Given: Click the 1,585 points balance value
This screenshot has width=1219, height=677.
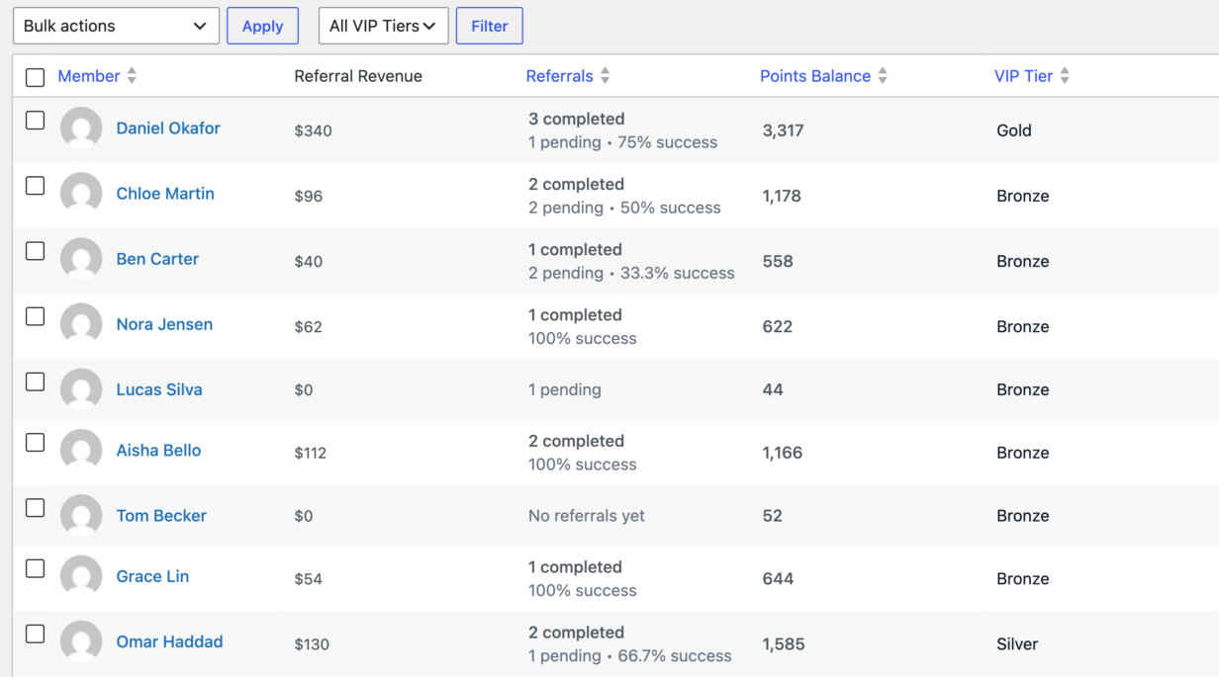Looking at the screenshot, I should tap(783, 644).
